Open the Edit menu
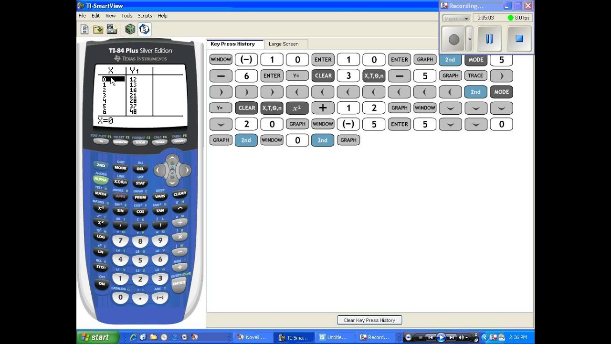Image resolution: width=611 pixels, height=344 pixels. click(96, 16)
